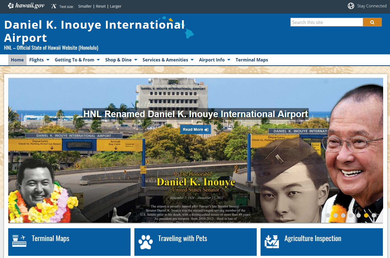Viewport: 390px width, 258px height.
Task: Select the first carousel slide dot
Action: [x=328, y=215]
